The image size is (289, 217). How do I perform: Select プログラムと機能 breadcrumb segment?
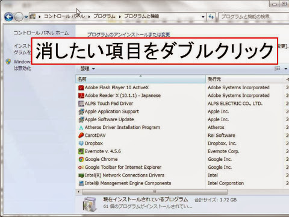click(x=141, y=16)
